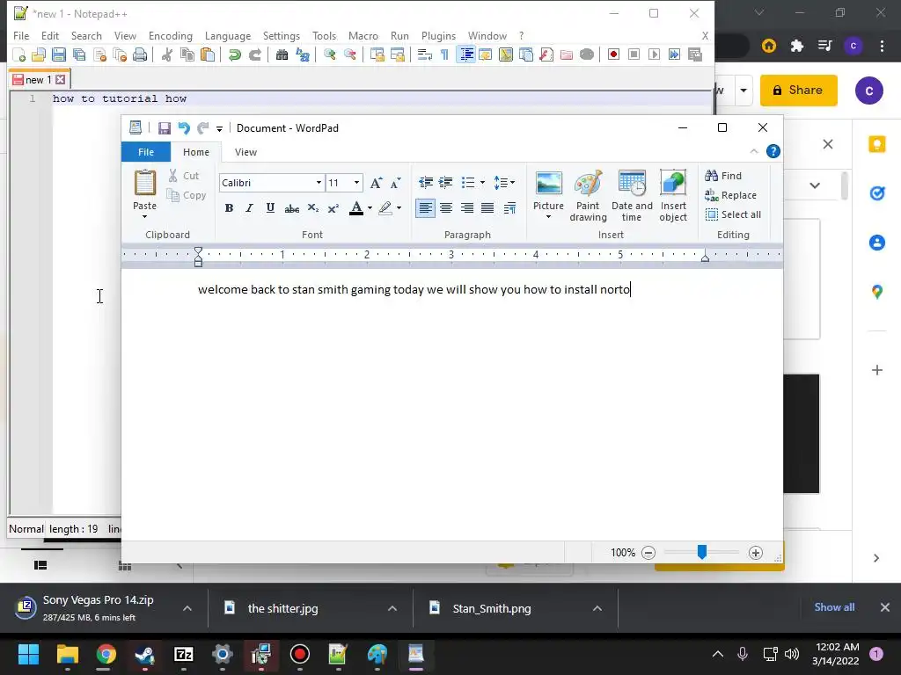Screen dimensions: 901x675
Task: Align text right in WordPad
Action: [x=466, y=207]
